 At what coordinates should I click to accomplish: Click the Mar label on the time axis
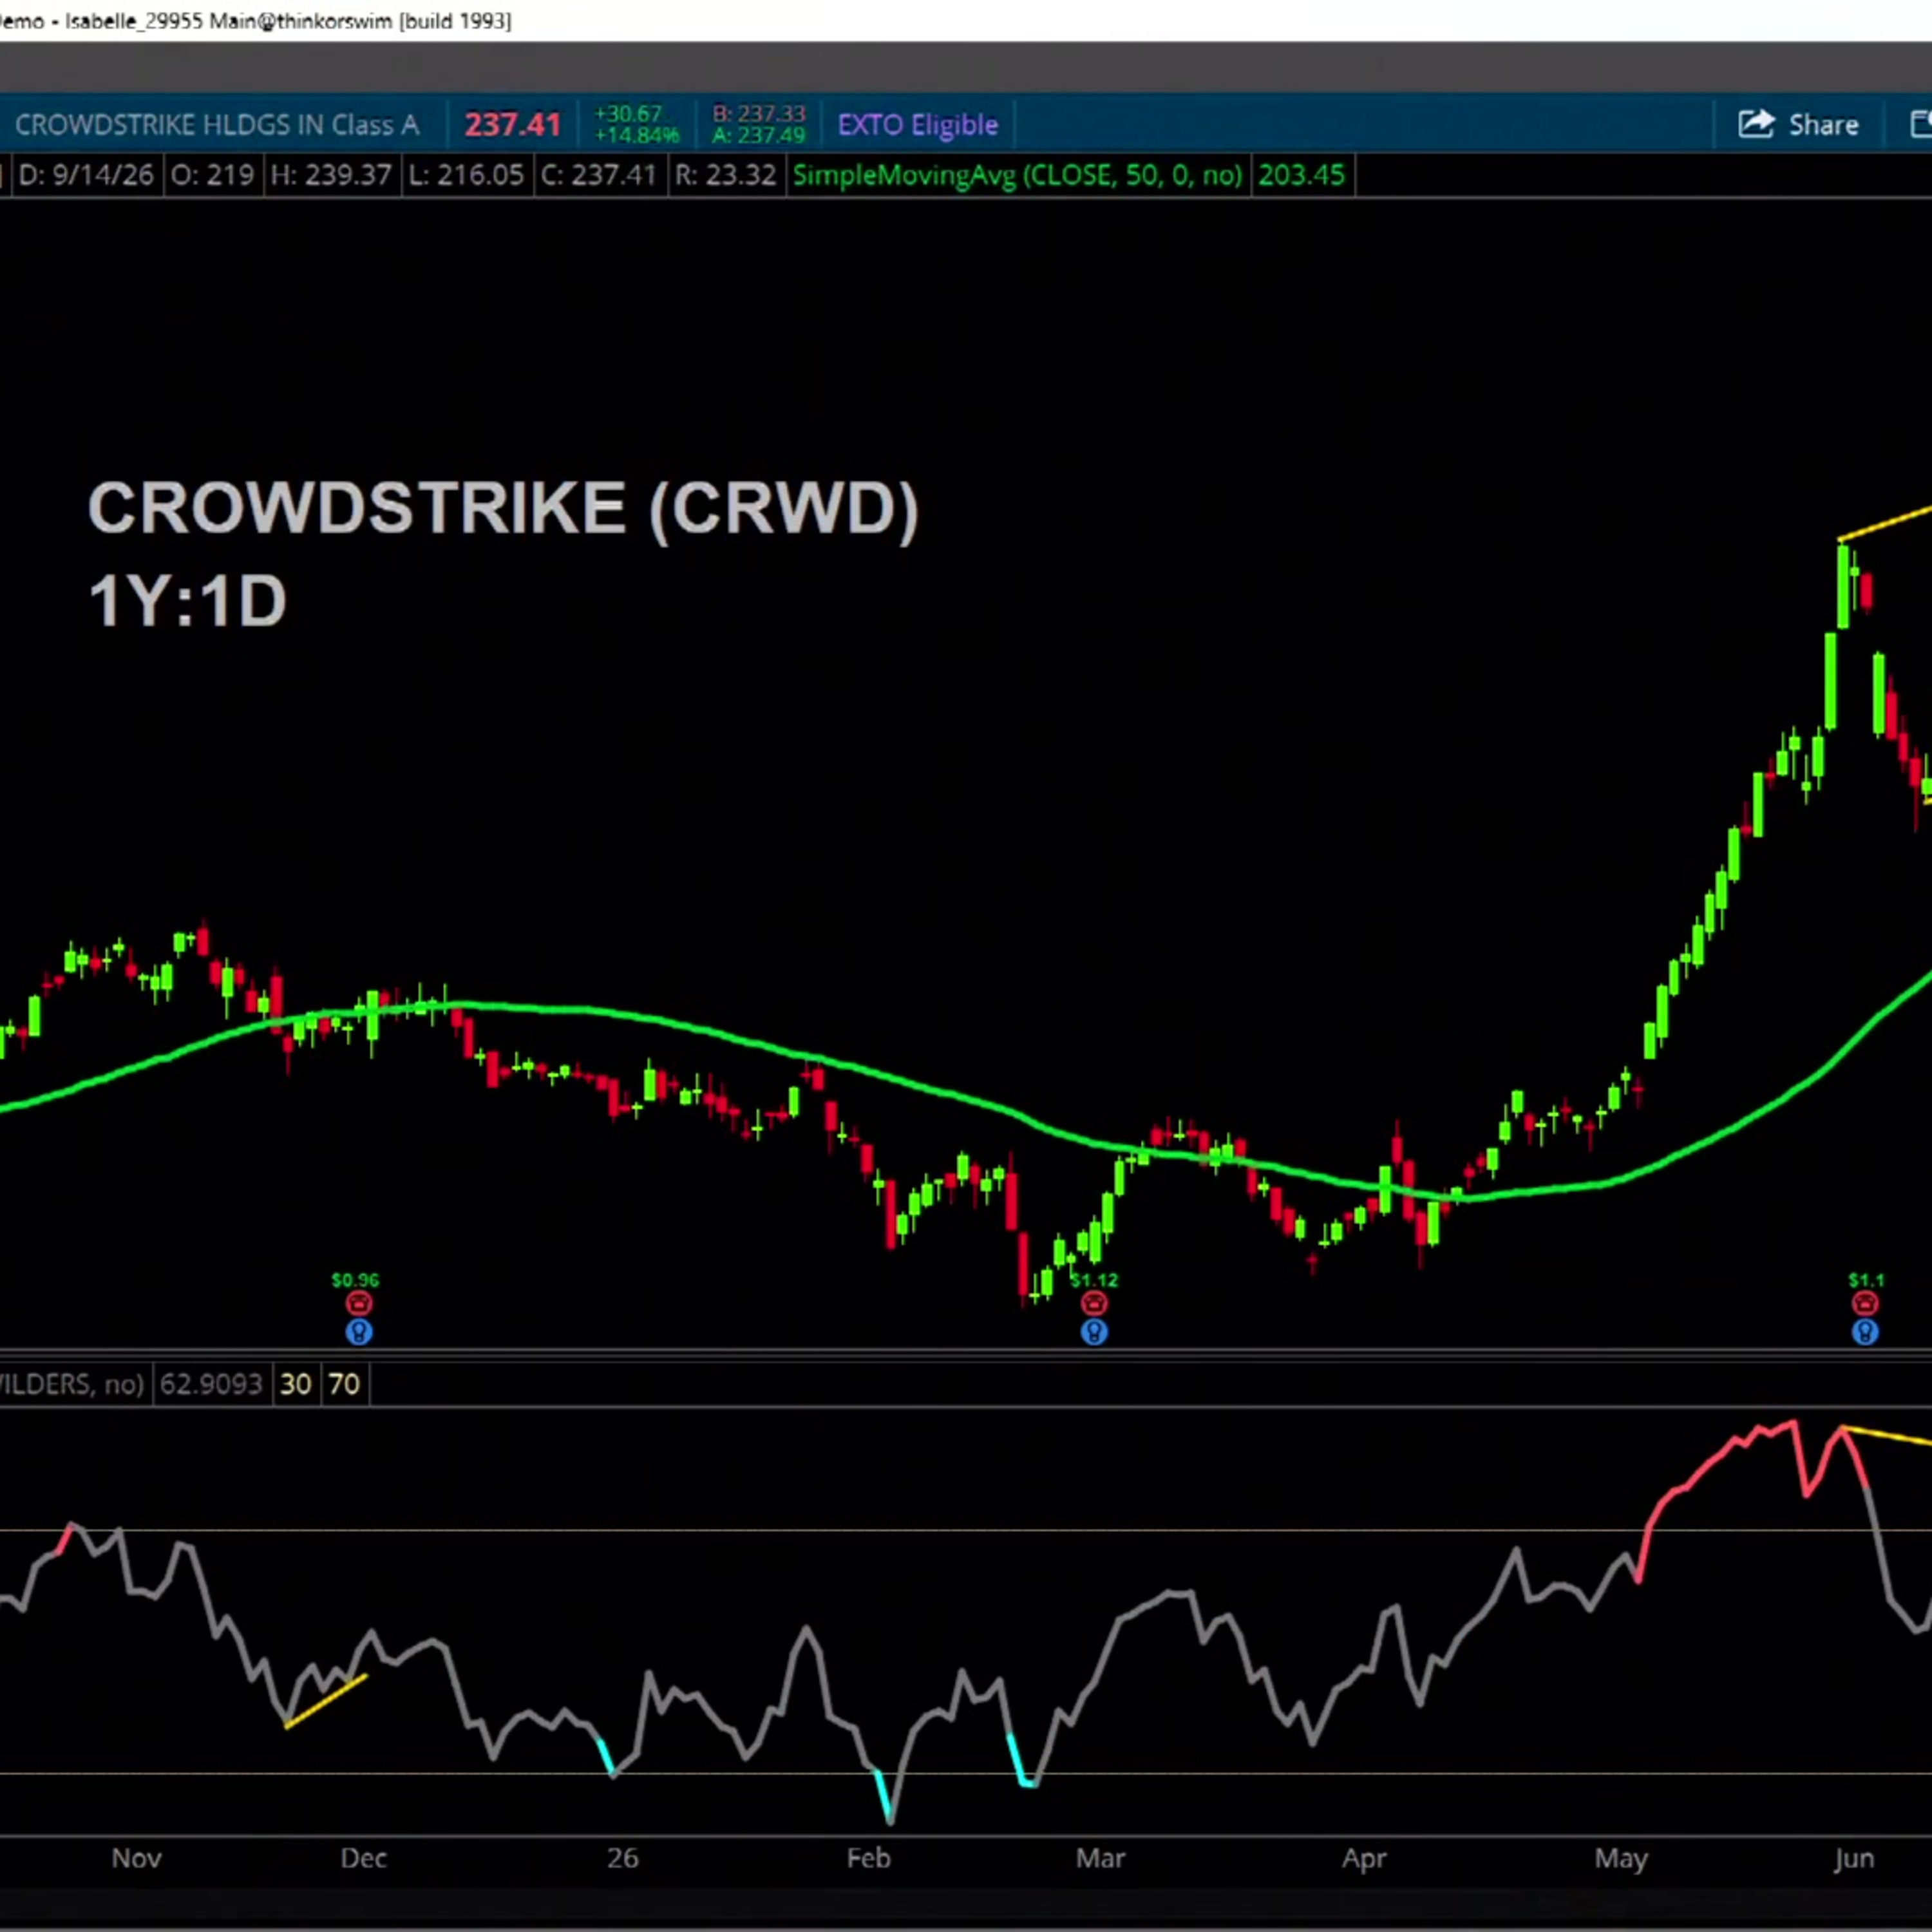[x=1100, y=1858]
